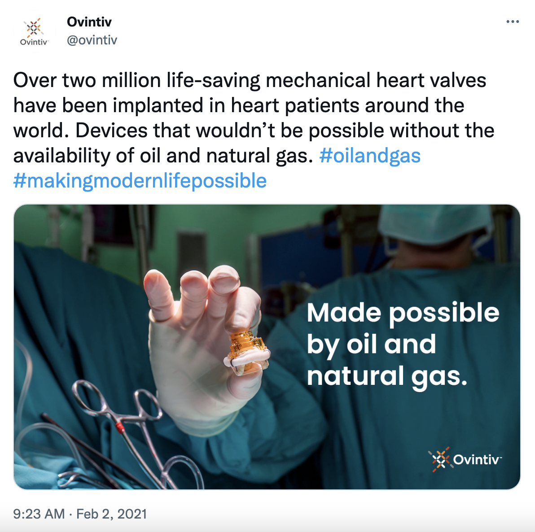This screenshot has height=532, width=535.
Task: Click the mechanical heart valve in photo
Action: [247, 351]
